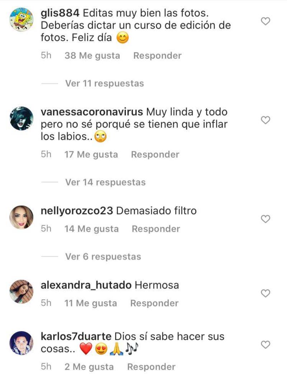Open the username link alexandra_hutado
Screen dimensions: 287x376
pos(86,285)
